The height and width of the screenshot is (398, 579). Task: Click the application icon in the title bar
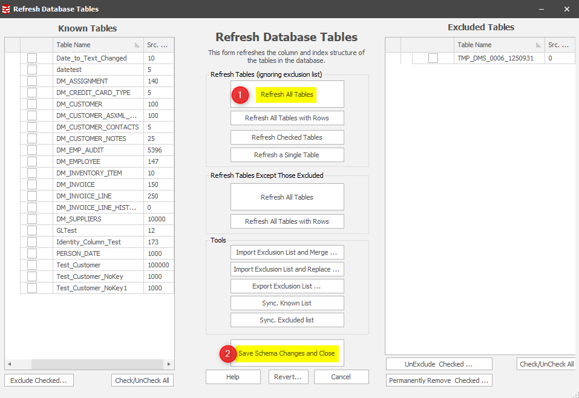[x=7, y=9]
